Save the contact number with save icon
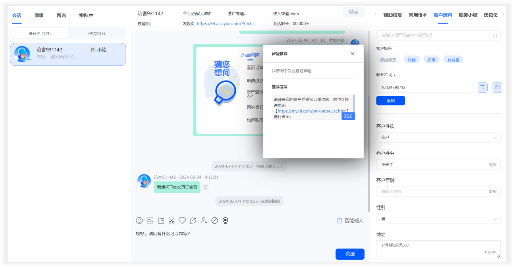Image resolution: width=515 pixels, height=268 pixels. (x=497, y=87)
